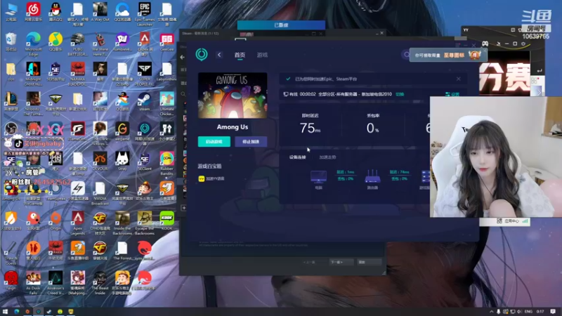Launch A Way Out desktop shortcut
This screenshot has width=562, height=316.
(x=100, y=11)
